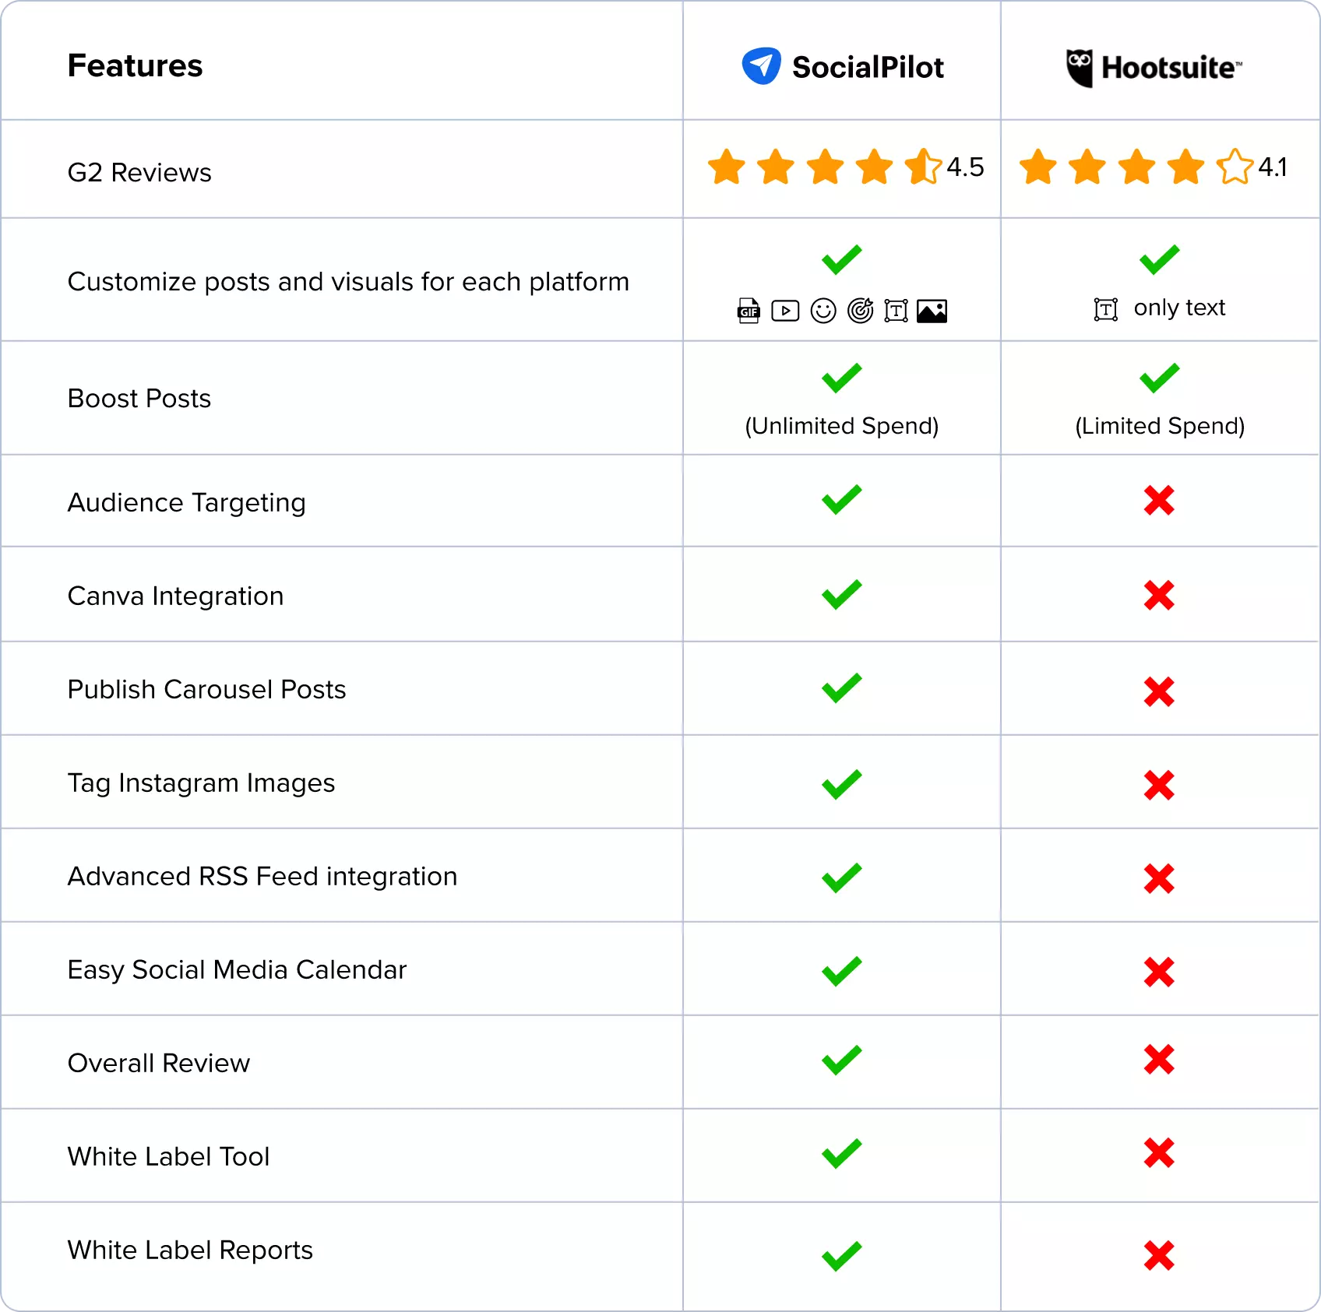Click the '(Unlimited Spend)' text
The width and height of the screenshot is (1321, 1312).
[842, 426]
